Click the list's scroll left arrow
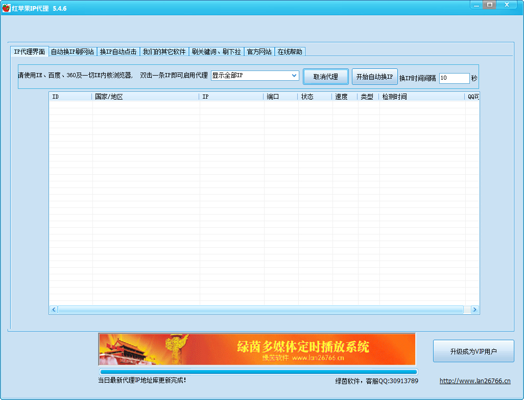 point(54,310)
